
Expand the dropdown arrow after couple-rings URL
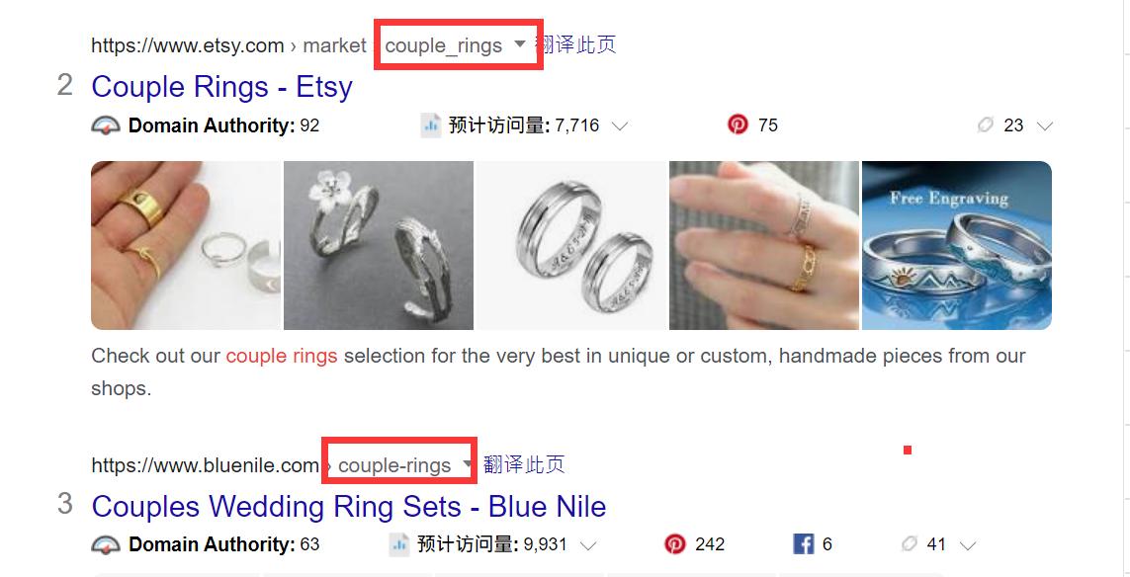[467, 464]
